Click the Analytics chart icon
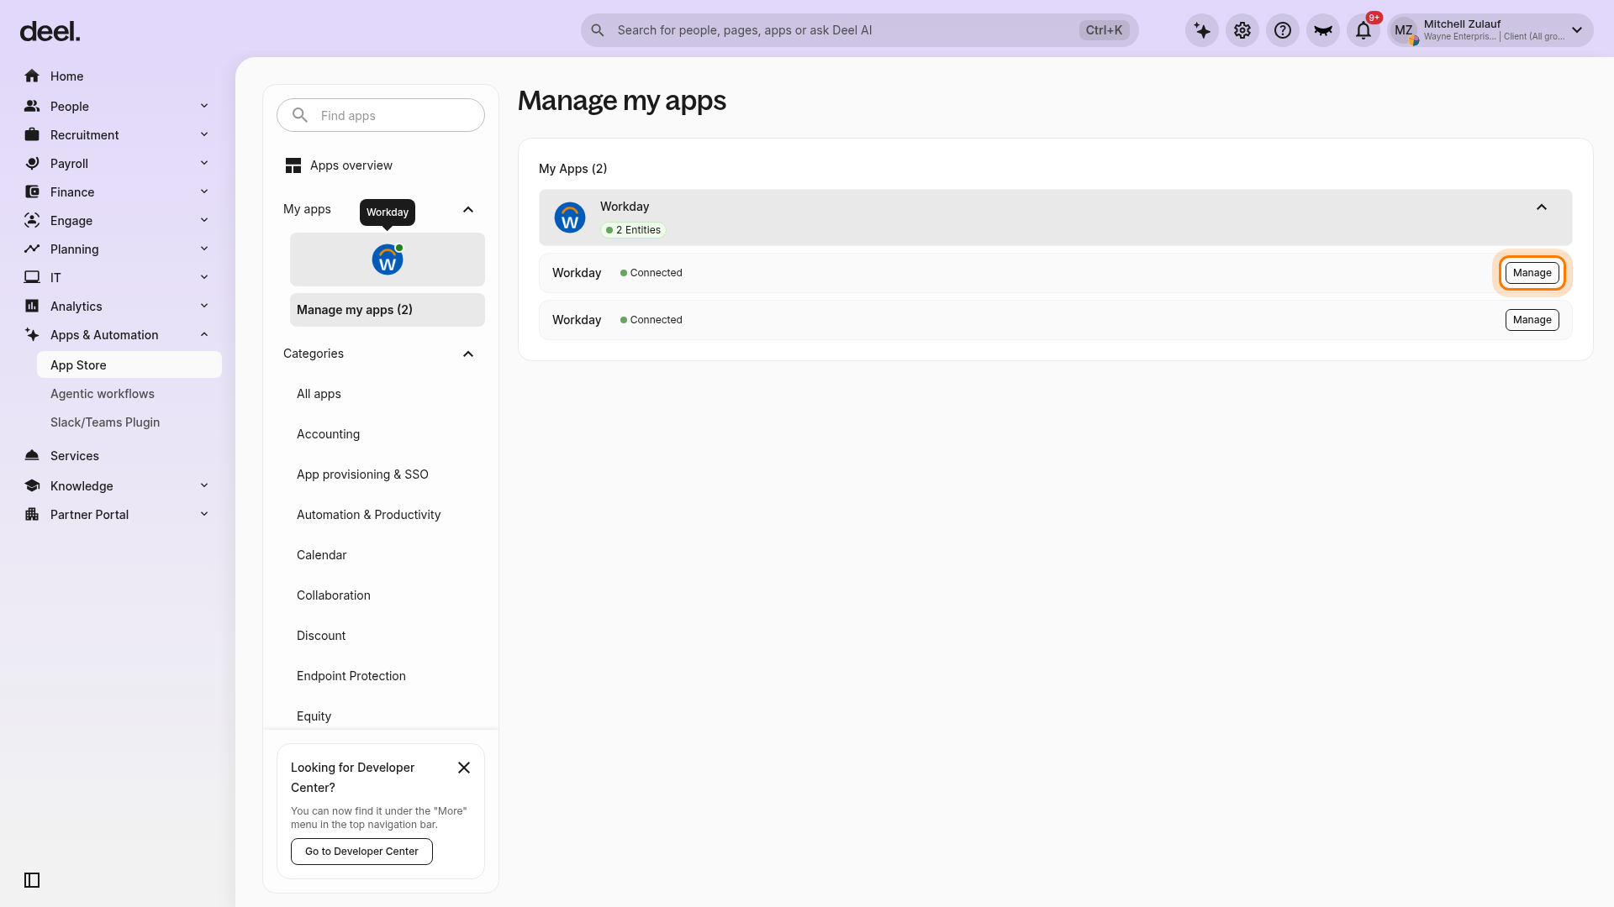 pyautogui.click(x=32, y=306)
